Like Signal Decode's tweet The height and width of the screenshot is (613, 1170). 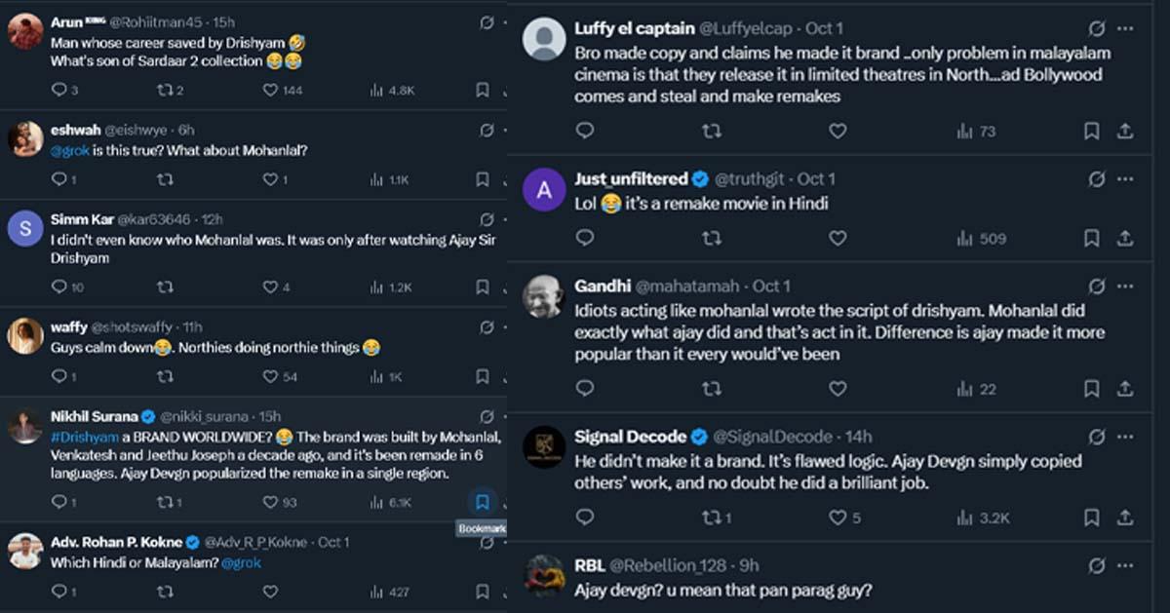838,517
